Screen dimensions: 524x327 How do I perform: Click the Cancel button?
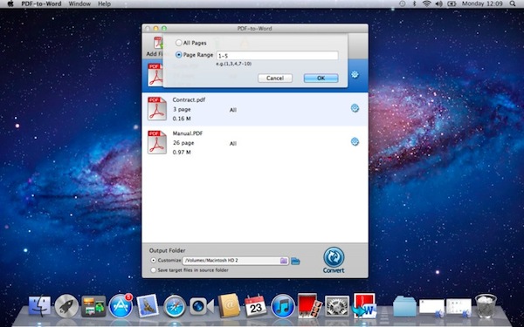tap(275, 78)
